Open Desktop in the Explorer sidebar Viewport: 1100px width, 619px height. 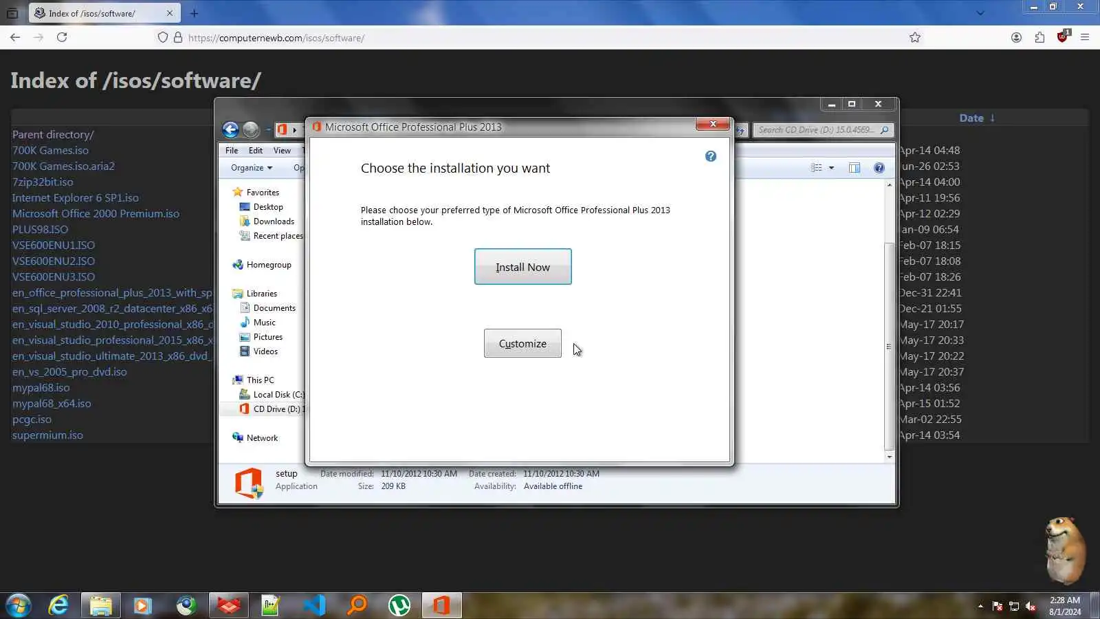tap(268, 207)
